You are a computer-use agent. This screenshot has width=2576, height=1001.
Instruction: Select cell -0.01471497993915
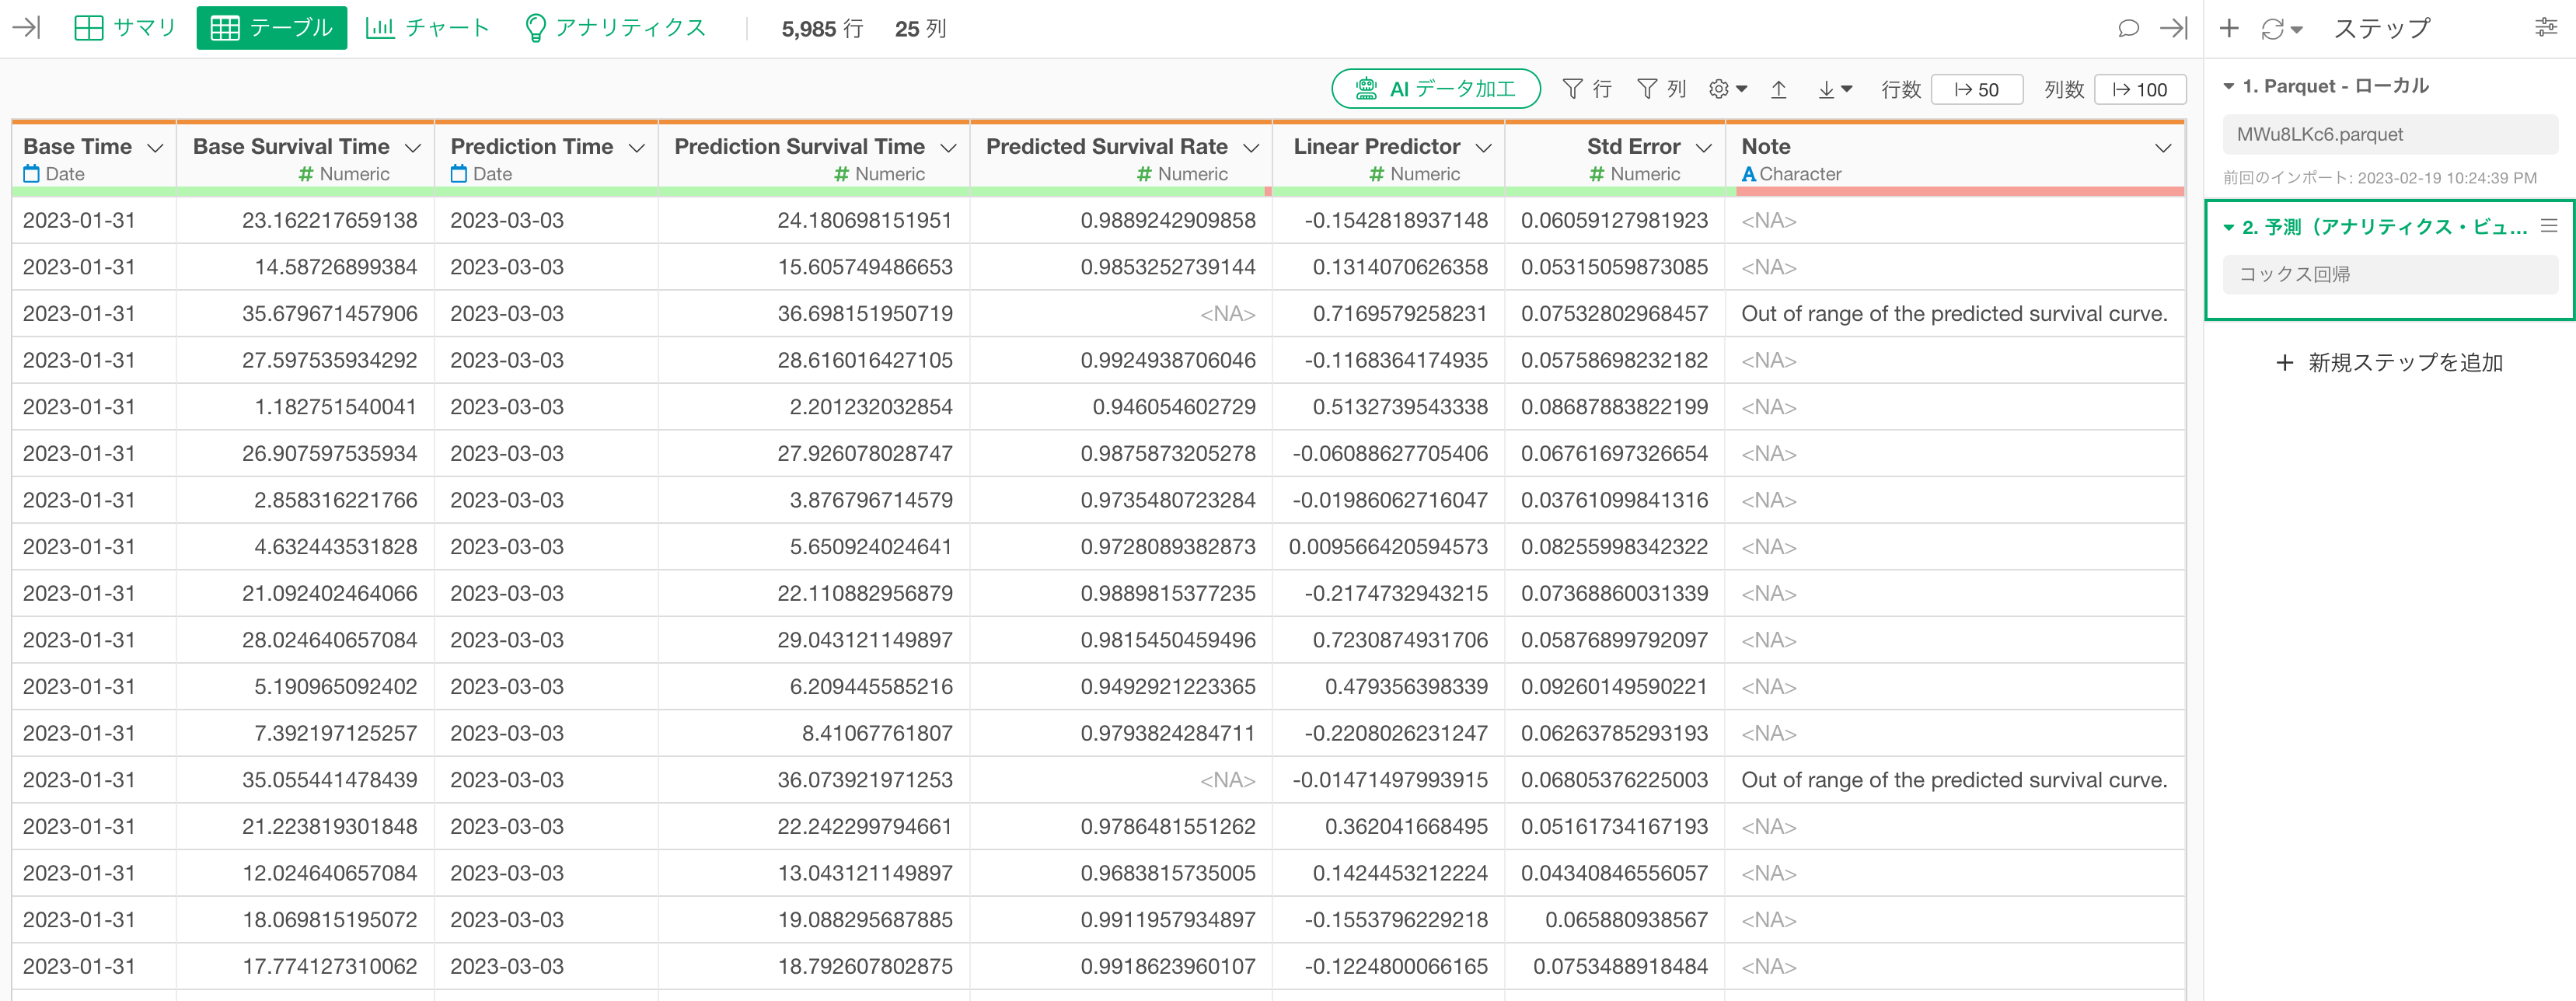click(x=1388, y=780)
